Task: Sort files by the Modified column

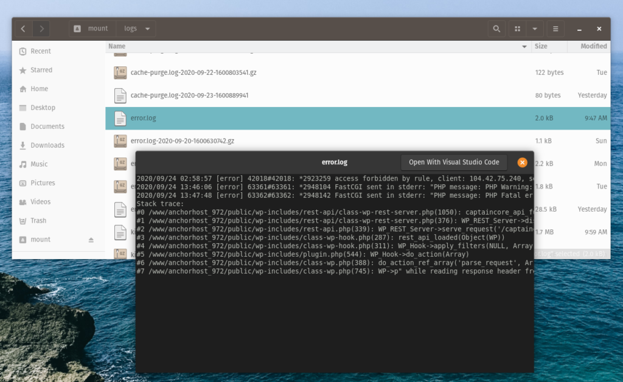Action: [x=589, y=46]
